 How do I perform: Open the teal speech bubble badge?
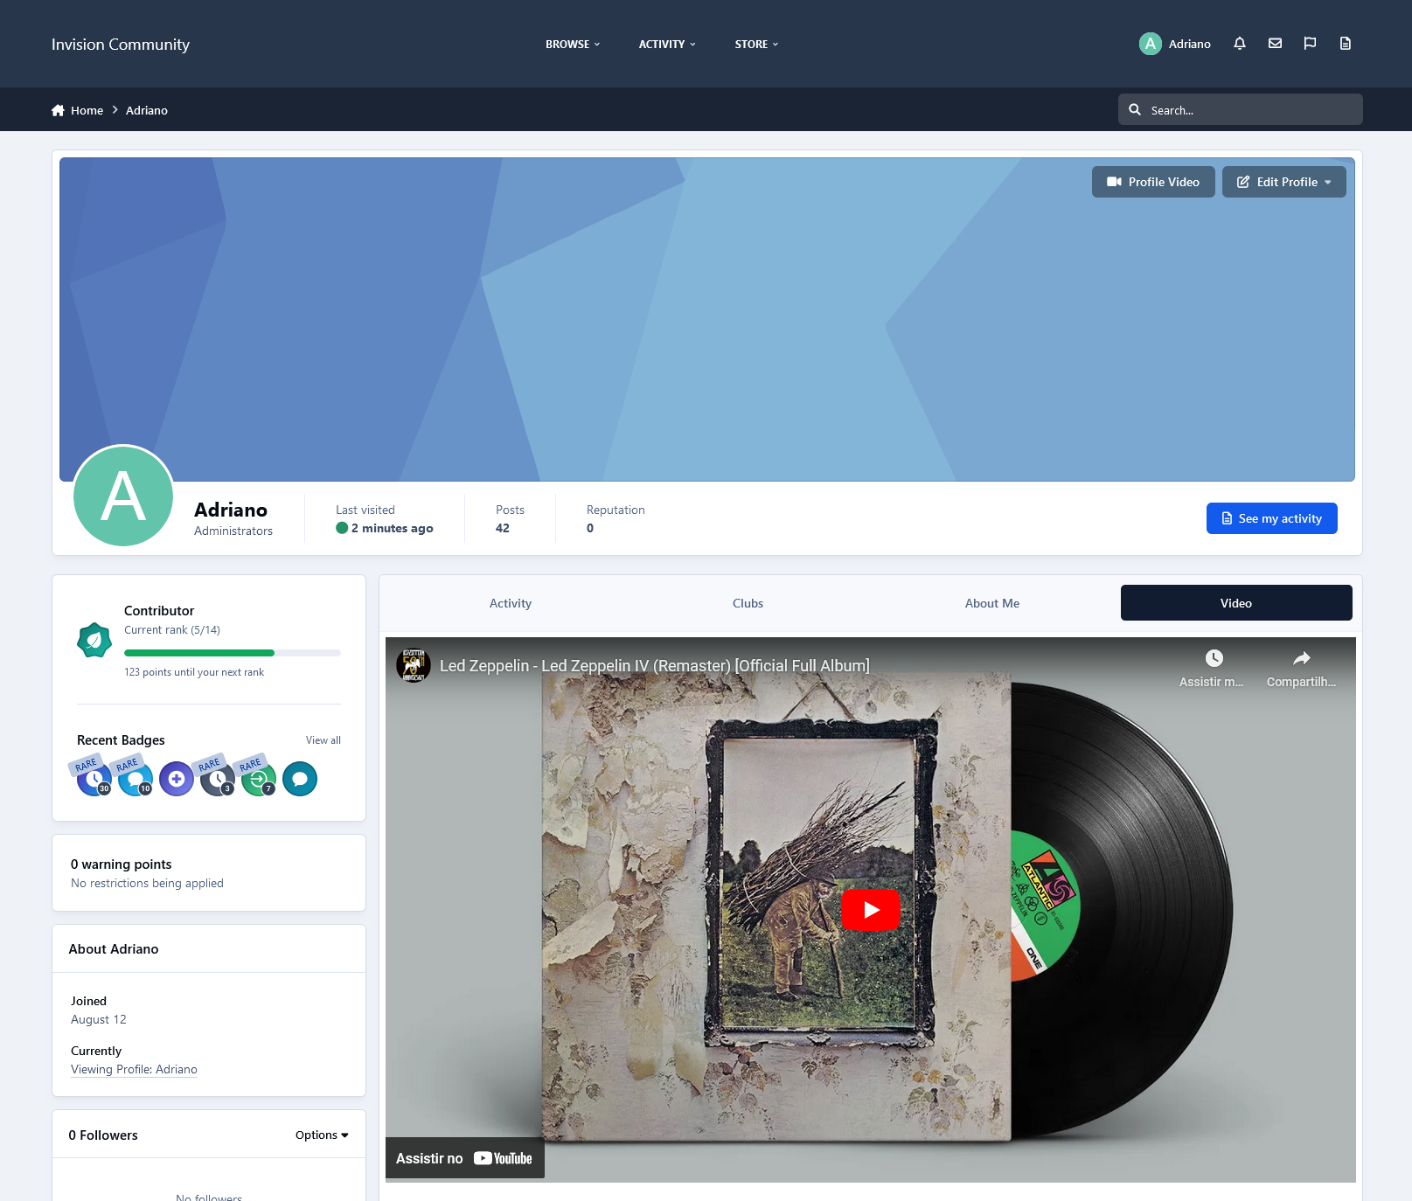(x=300, y=779)
